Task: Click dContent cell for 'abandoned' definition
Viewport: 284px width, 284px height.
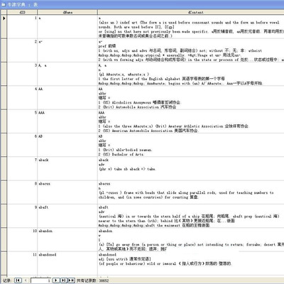Action: tap(191, 263)
